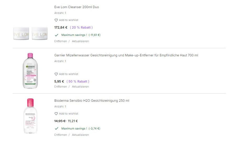Click the 50 % Rabatt discount label
230x141 pixels.
click(x=78, y=82)
